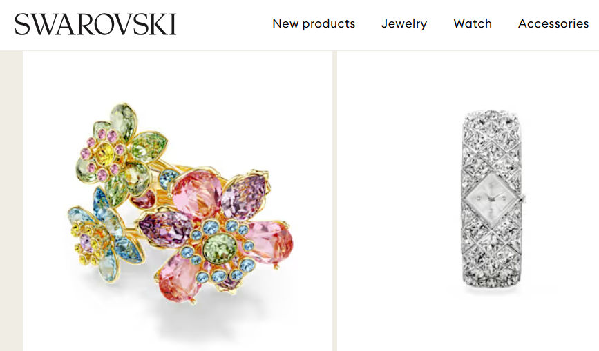Image resolution: width=599 pixels, height=351 pixels.
Task: Go to the Watch section
Action: (x=473, y=23)
